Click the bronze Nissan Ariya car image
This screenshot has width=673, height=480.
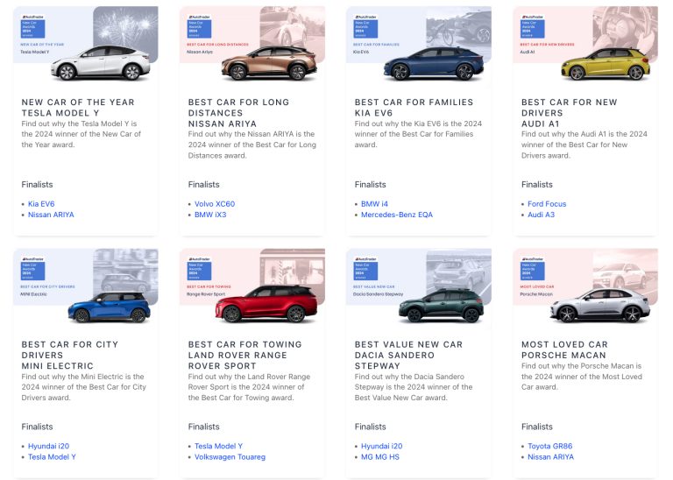[269, 63]
